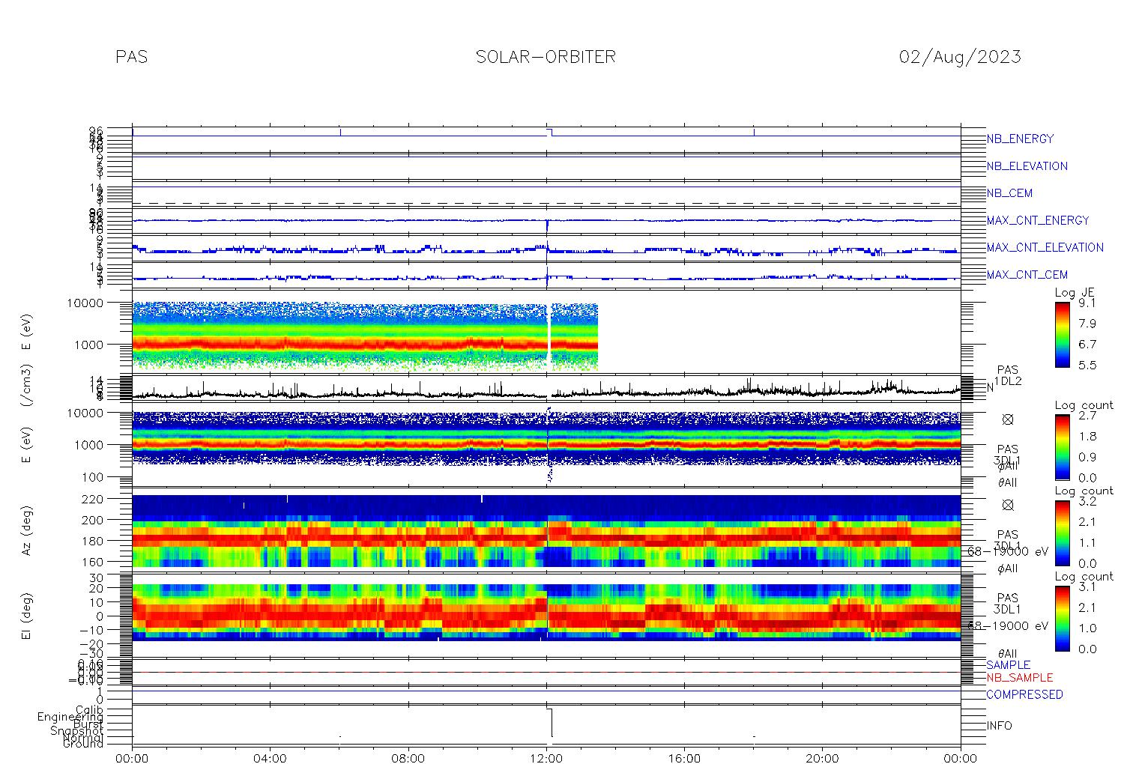1133x764 pixels.
Task: Click the Log count color bar topped by 3.2
Action: (1063, 533)
